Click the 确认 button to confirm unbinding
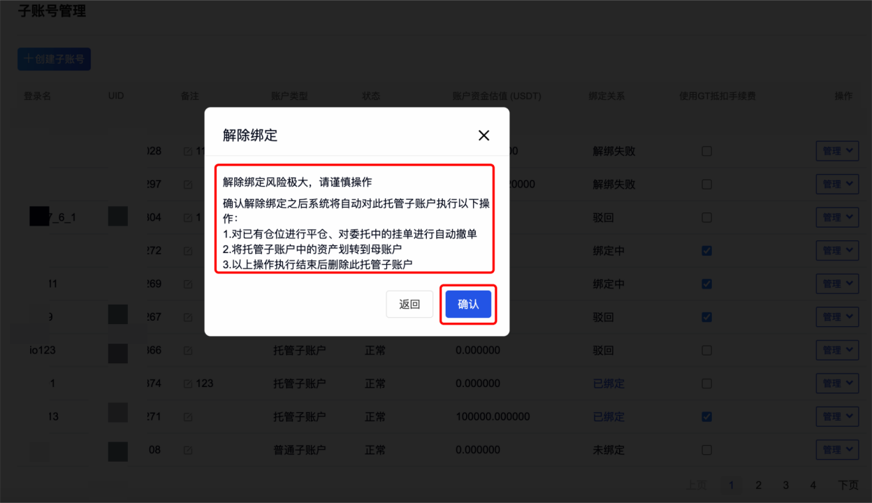Image resolution: width=872 pixels, height=503 pixels. point(468,305)
